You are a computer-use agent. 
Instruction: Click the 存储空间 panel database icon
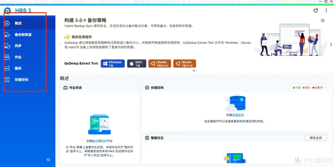(x=147, y=88)
